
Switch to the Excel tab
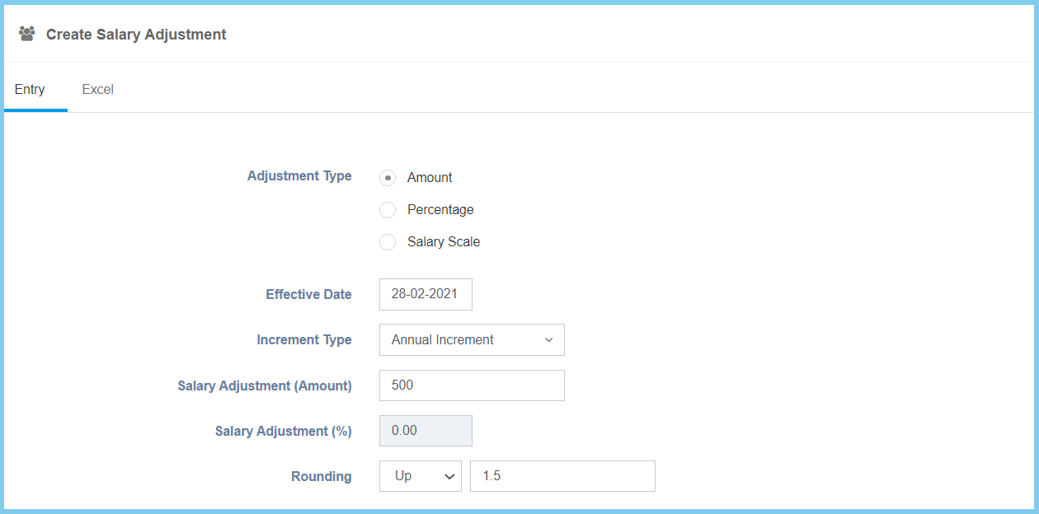pyautogui.click(x=97, y=89)
